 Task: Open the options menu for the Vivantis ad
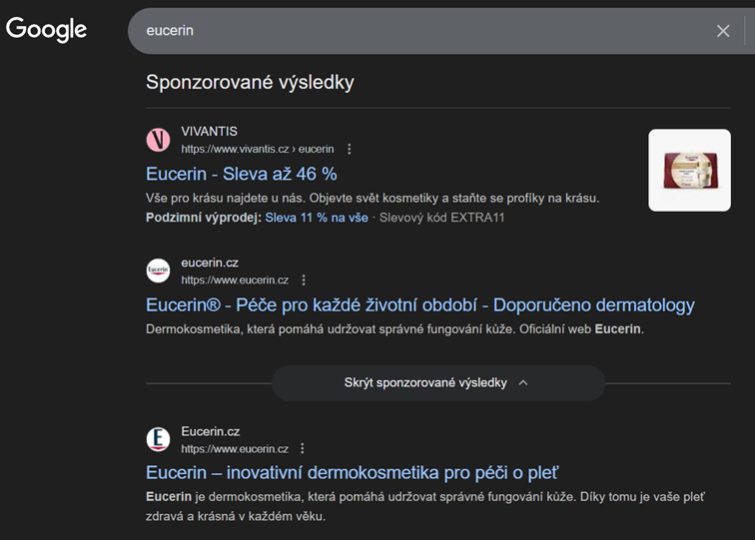pos(350,149)
